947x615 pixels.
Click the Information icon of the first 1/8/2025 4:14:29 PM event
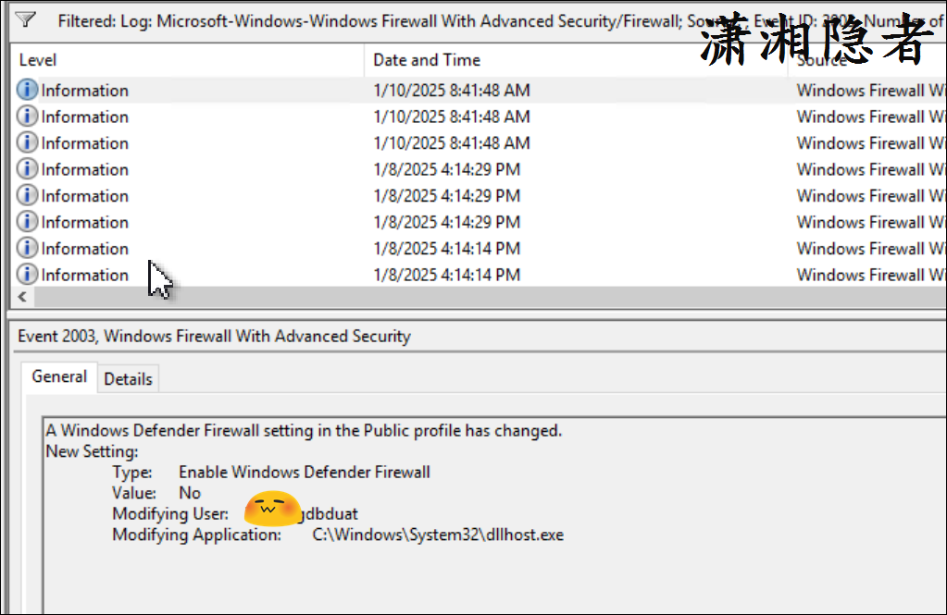[28, 169]
